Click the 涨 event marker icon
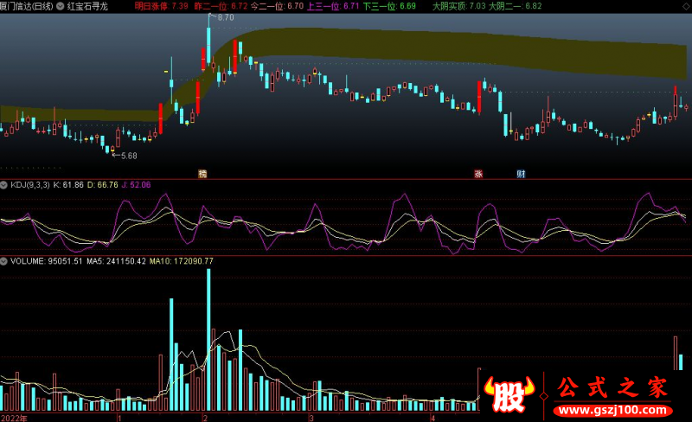Viewport: 692px width, 422px height. coord(477,174)
